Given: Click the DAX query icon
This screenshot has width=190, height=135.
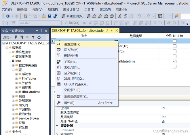Looking at the screenshot, I should pos(112,16).
